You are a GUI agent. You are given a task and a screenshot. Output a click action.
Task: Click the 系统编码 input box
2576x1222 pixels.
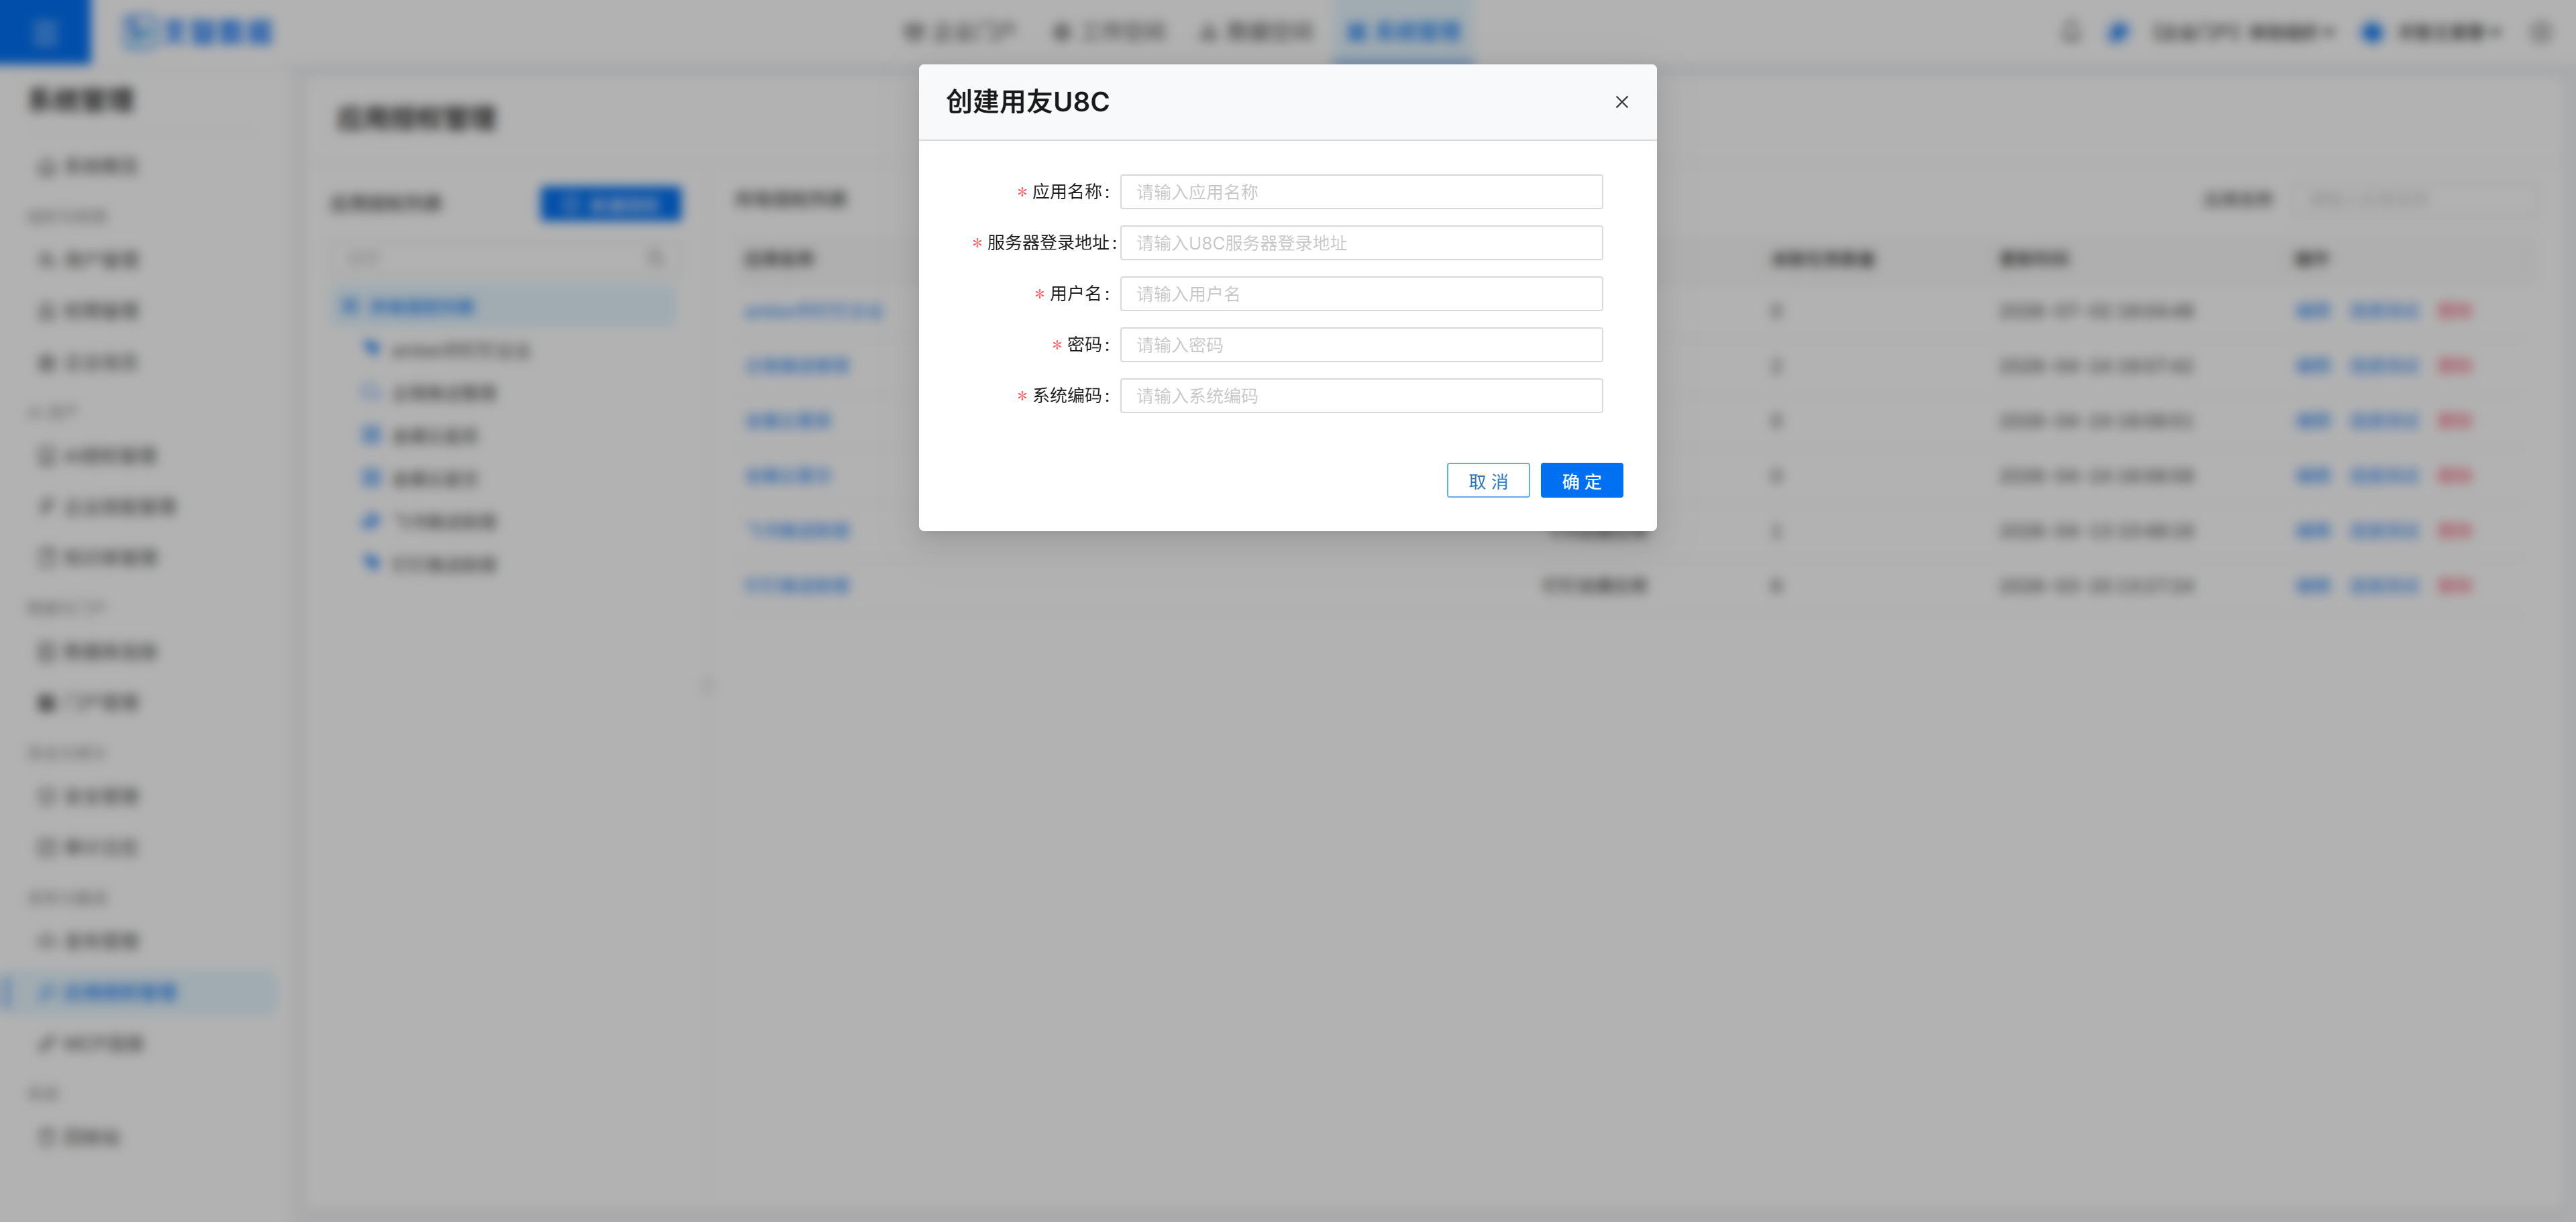click(1360, 396)
